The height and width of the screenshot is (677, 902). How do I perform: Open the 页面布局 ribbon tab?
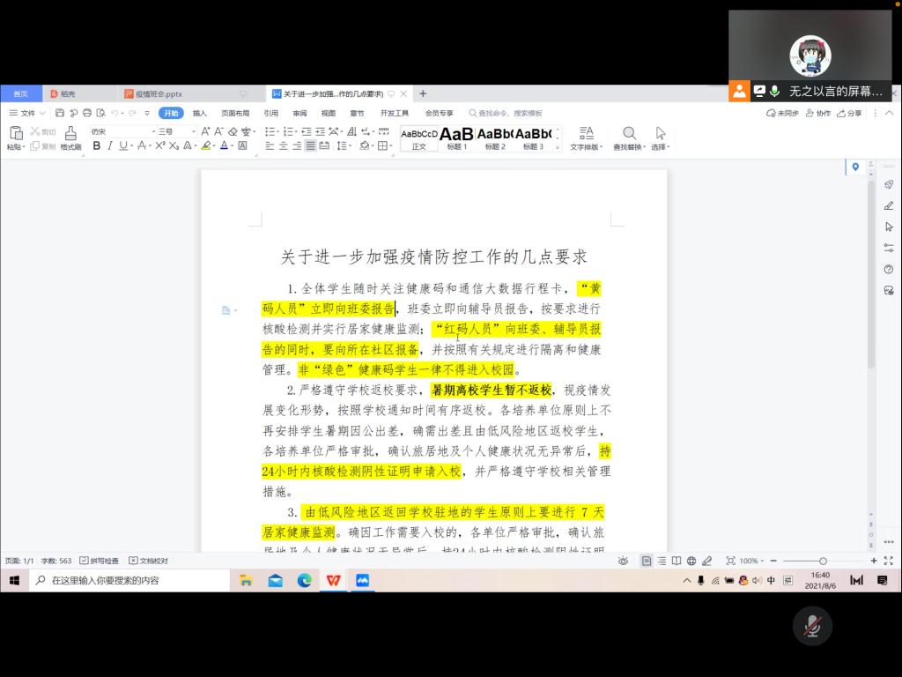[235, 113]
